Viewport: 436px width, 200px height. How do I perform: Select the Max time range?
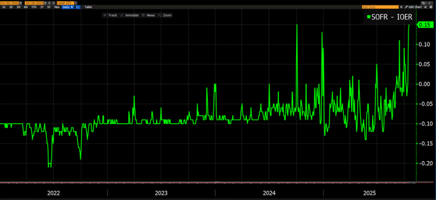pos(56,7)
